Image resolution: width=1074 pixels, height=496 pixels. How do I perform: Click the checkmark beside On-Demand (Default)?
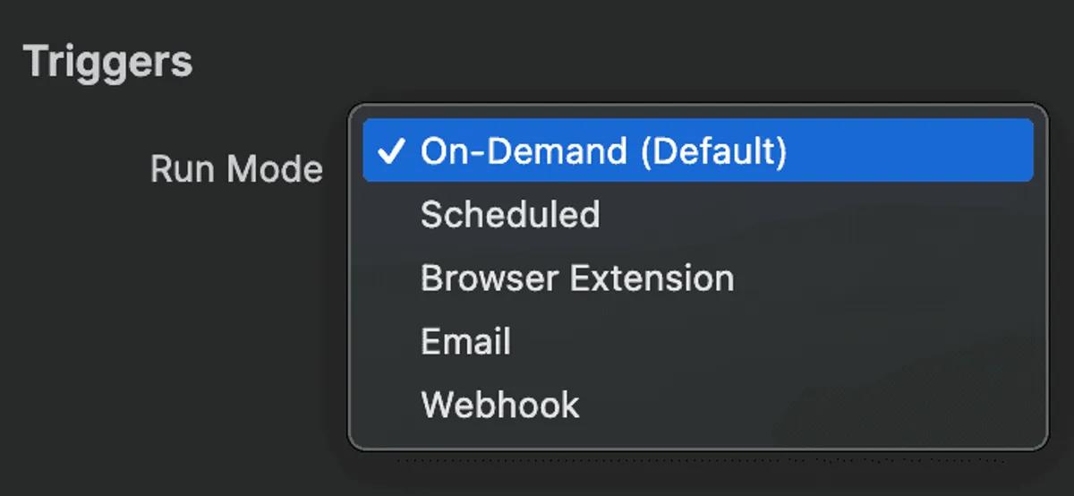[390, 151]
